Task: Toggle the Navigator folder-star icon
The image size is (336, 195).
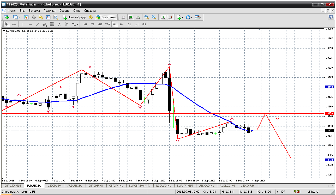Action: pos(41,17)
